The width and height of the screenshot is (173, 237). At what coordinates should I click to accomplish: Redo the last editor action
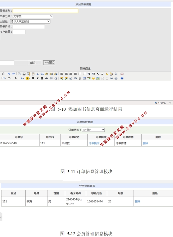coord(13,74)
